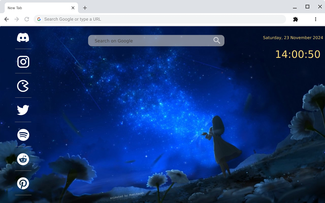The height and width of the screenshot is (203, 325).
Task: Click the browser address bar
Action: pos(160,19)
